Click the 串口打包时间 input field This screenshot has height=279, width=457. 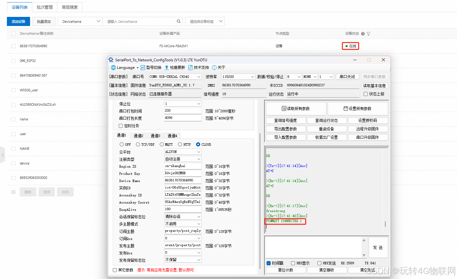[183, 111]
